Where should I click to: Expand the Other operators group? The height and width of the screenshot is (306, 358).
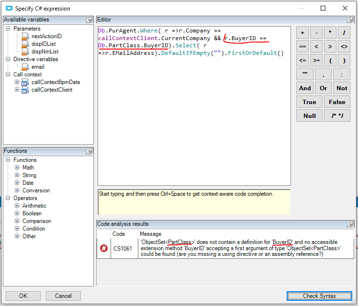coord(17,236)
